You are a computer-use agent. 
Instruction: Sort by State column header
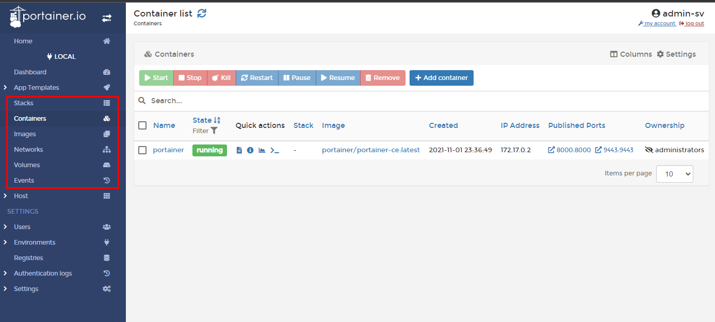click(x=206, y=120)
